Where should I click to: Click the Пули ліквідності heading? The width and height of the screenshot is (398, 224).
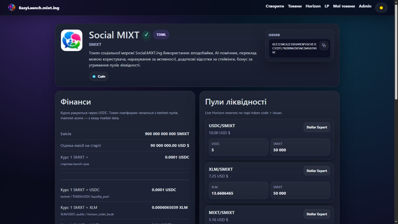tap(236, 102)
